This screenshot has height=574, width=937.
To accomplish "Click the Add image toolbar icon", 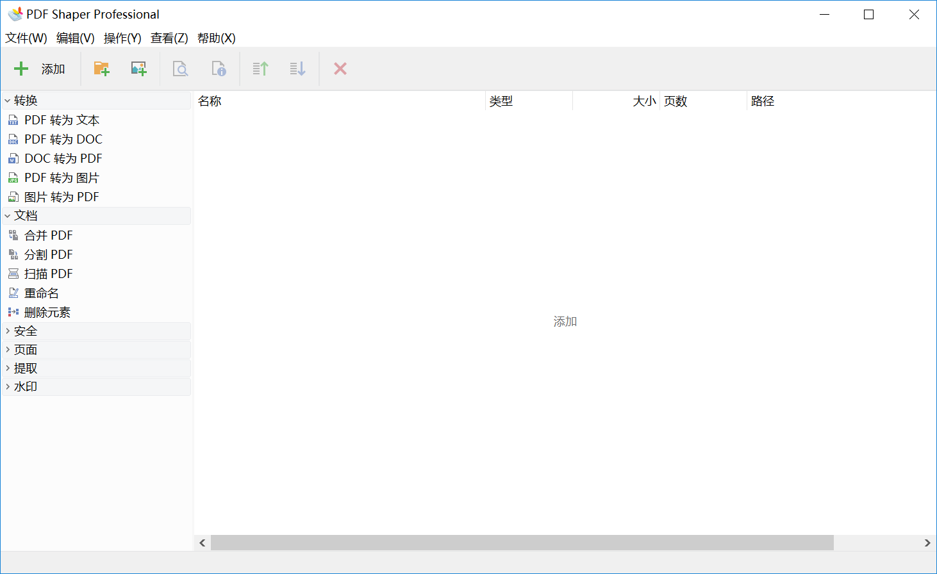I will tap(138, 69).
